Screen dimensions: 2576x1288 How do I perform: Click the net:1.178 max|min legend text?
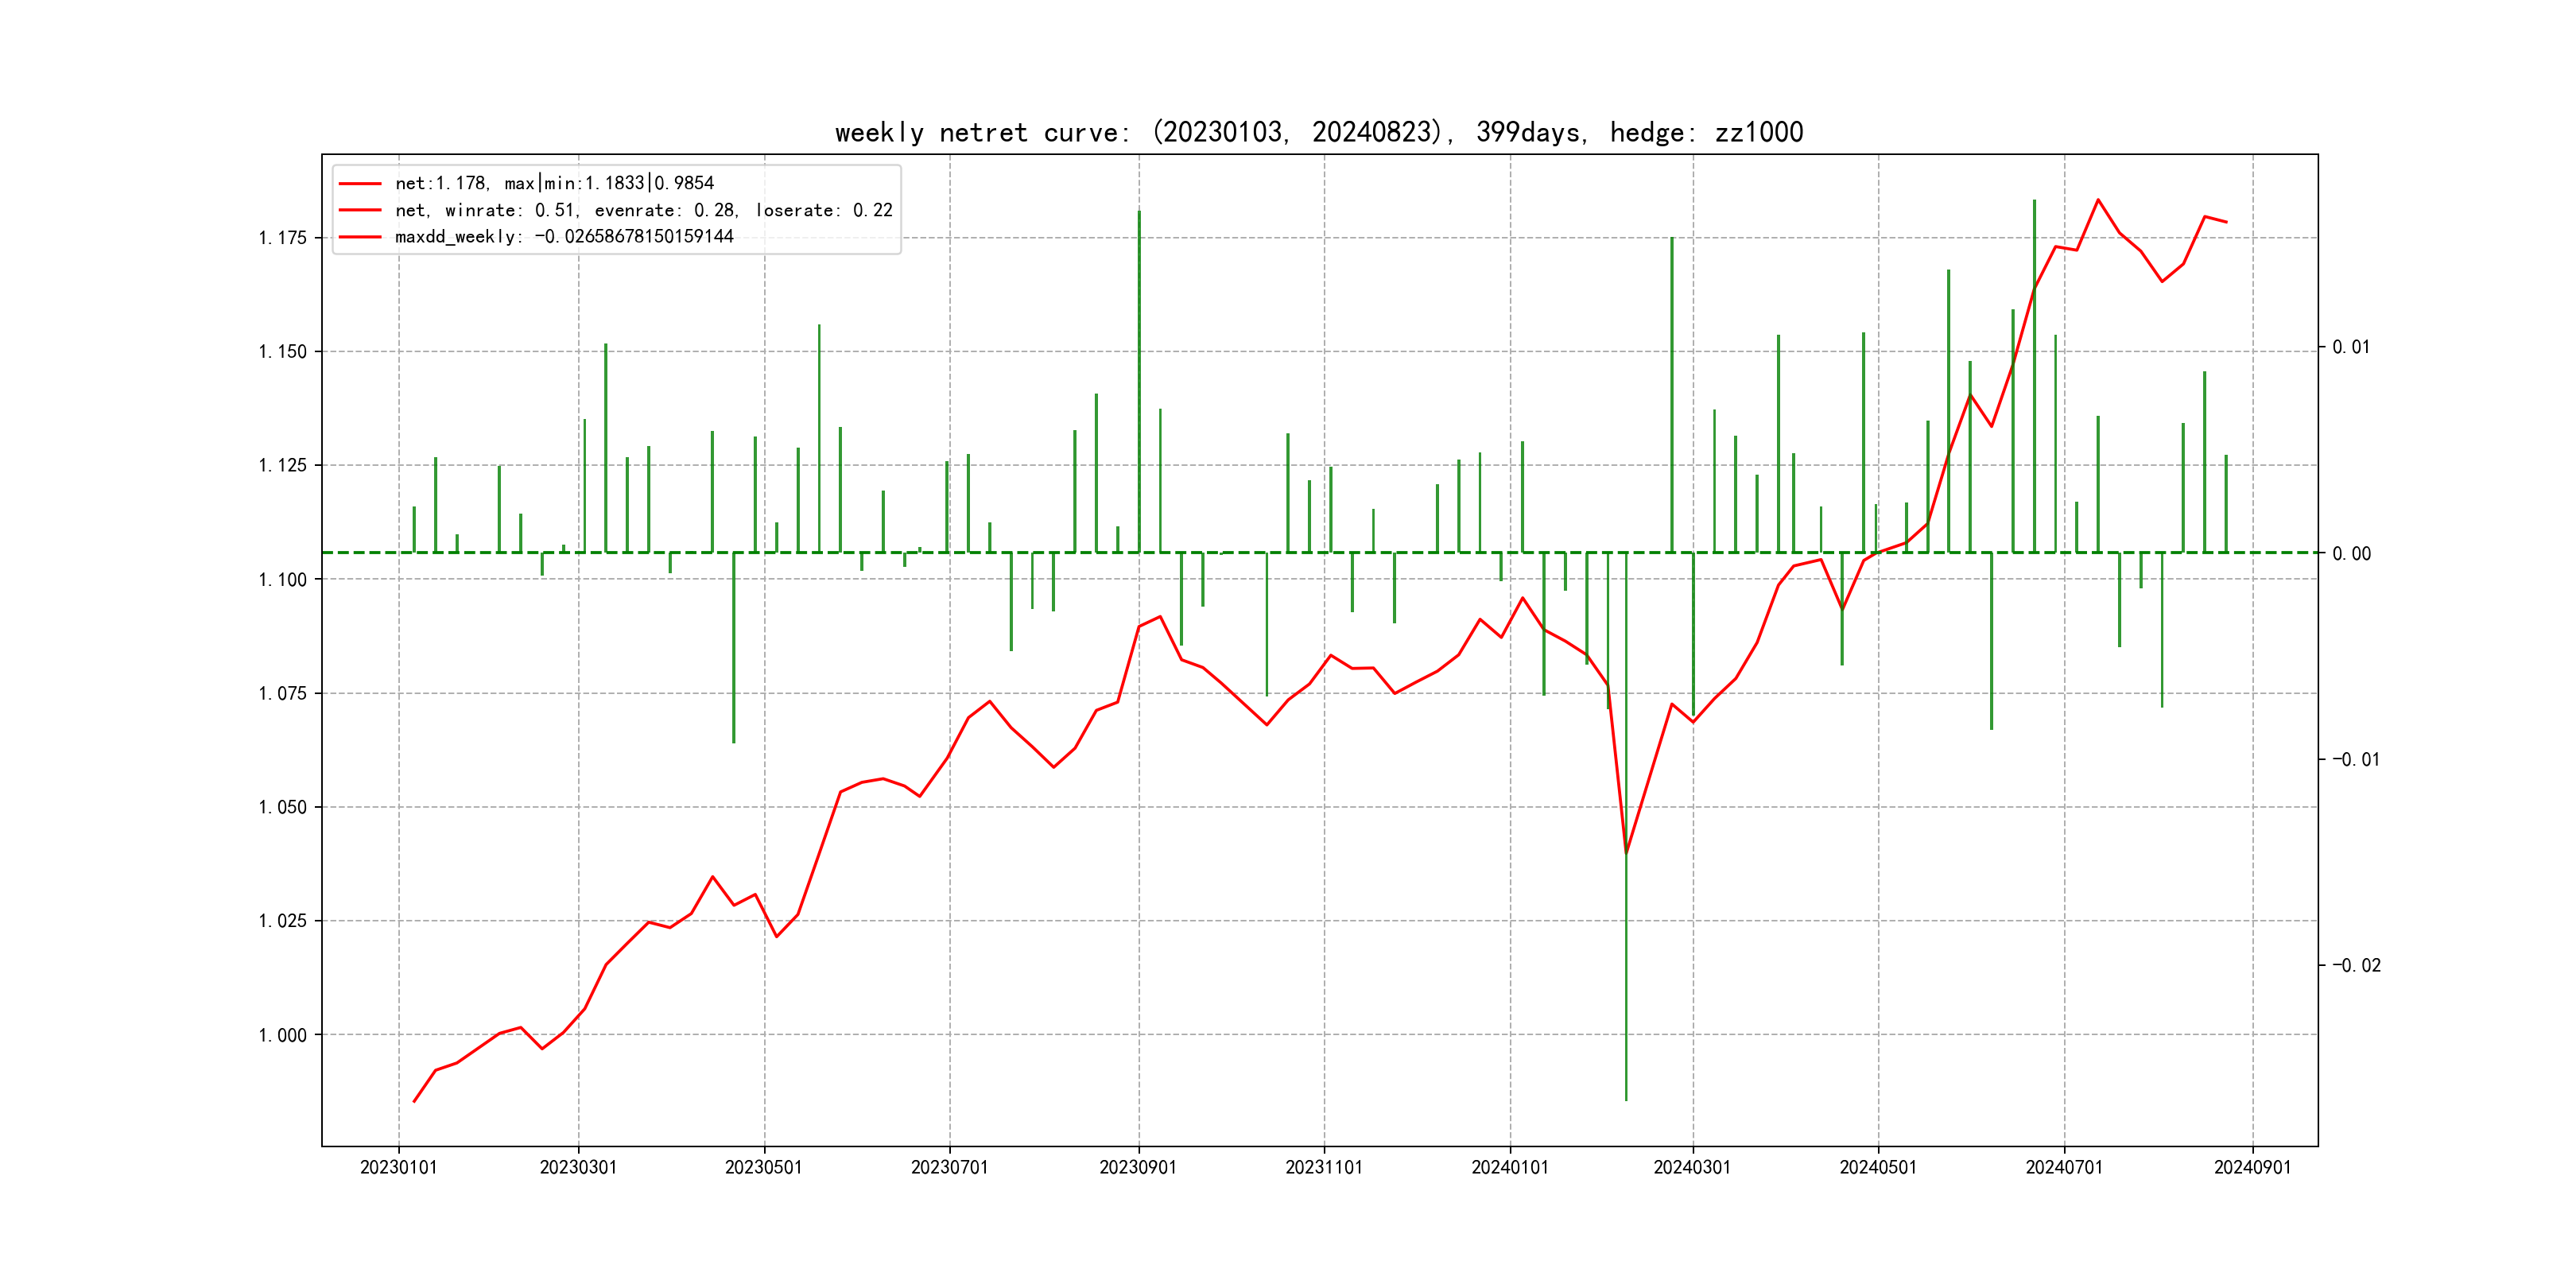click(554, 184)
